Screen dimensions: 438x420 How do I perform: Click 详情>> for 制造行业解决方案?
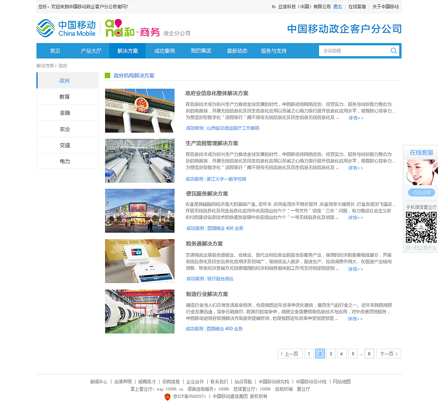point(355,319)
